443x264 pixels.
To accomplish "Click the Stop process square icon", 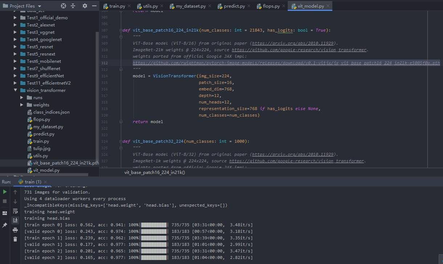I will pos(5,201).
